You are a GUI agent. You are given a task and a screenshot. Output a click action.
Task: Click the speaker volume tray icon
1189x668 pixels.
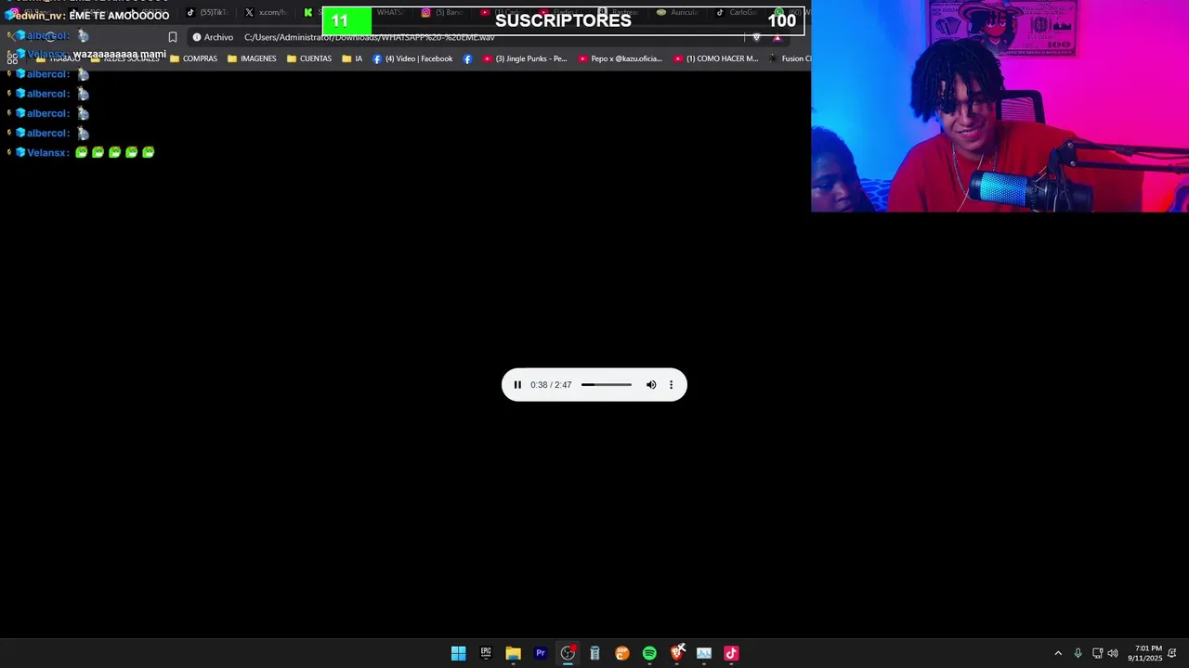pyautogui.click(x=1113, y=653)
